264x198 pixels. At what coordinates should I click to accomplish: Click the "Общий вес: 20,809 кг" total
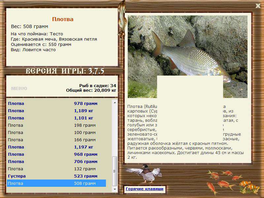91,90
